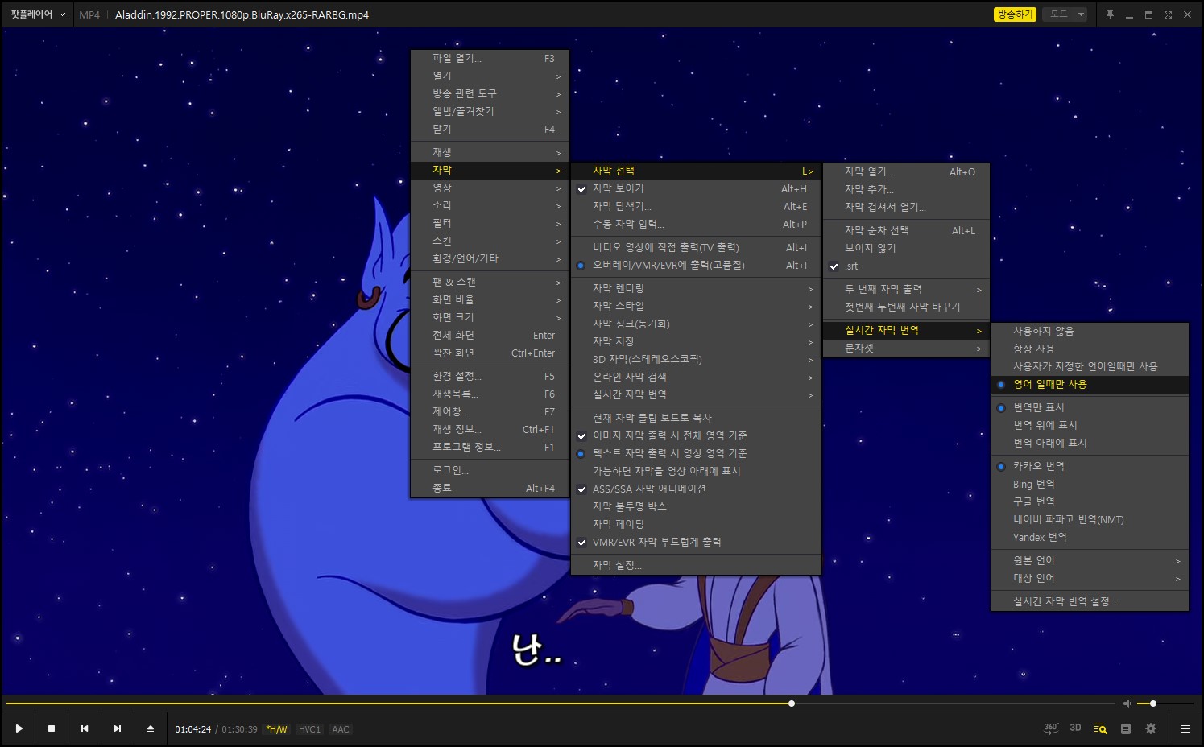Select 번역만 표시 option
The height and width of the screenshot is (747, 1204).
click(1090, 407)
